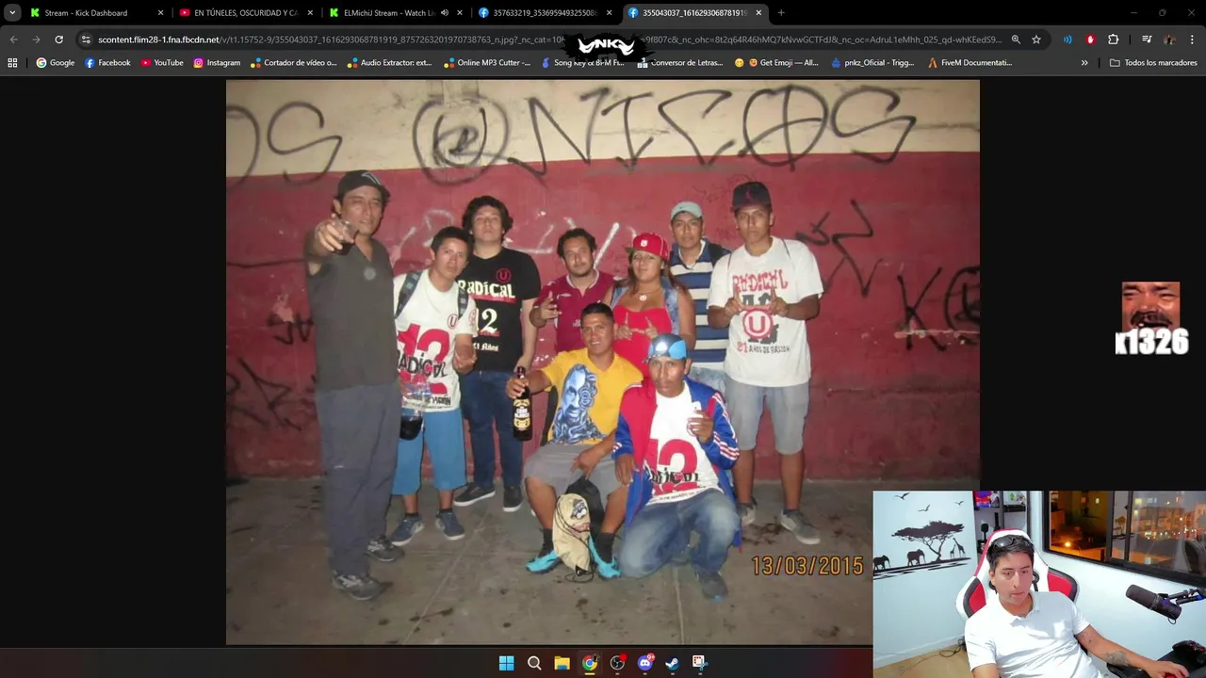Open a new browser tab
1206x678 pixels.
[x=781, y=13]
